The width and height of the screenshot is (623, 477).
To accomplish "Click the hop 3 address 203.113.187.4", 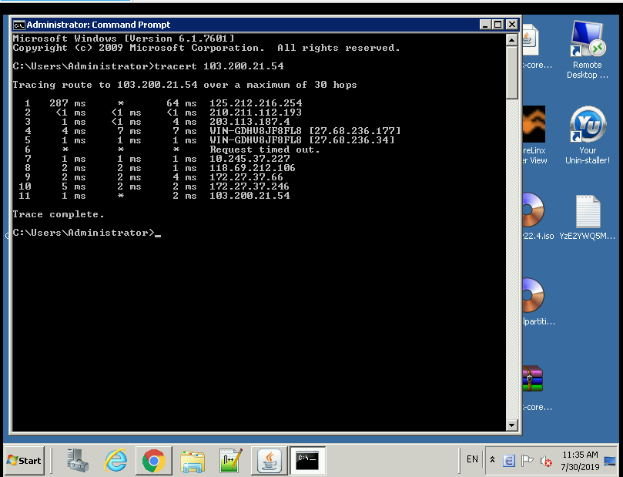I will (x=250, y=122).
